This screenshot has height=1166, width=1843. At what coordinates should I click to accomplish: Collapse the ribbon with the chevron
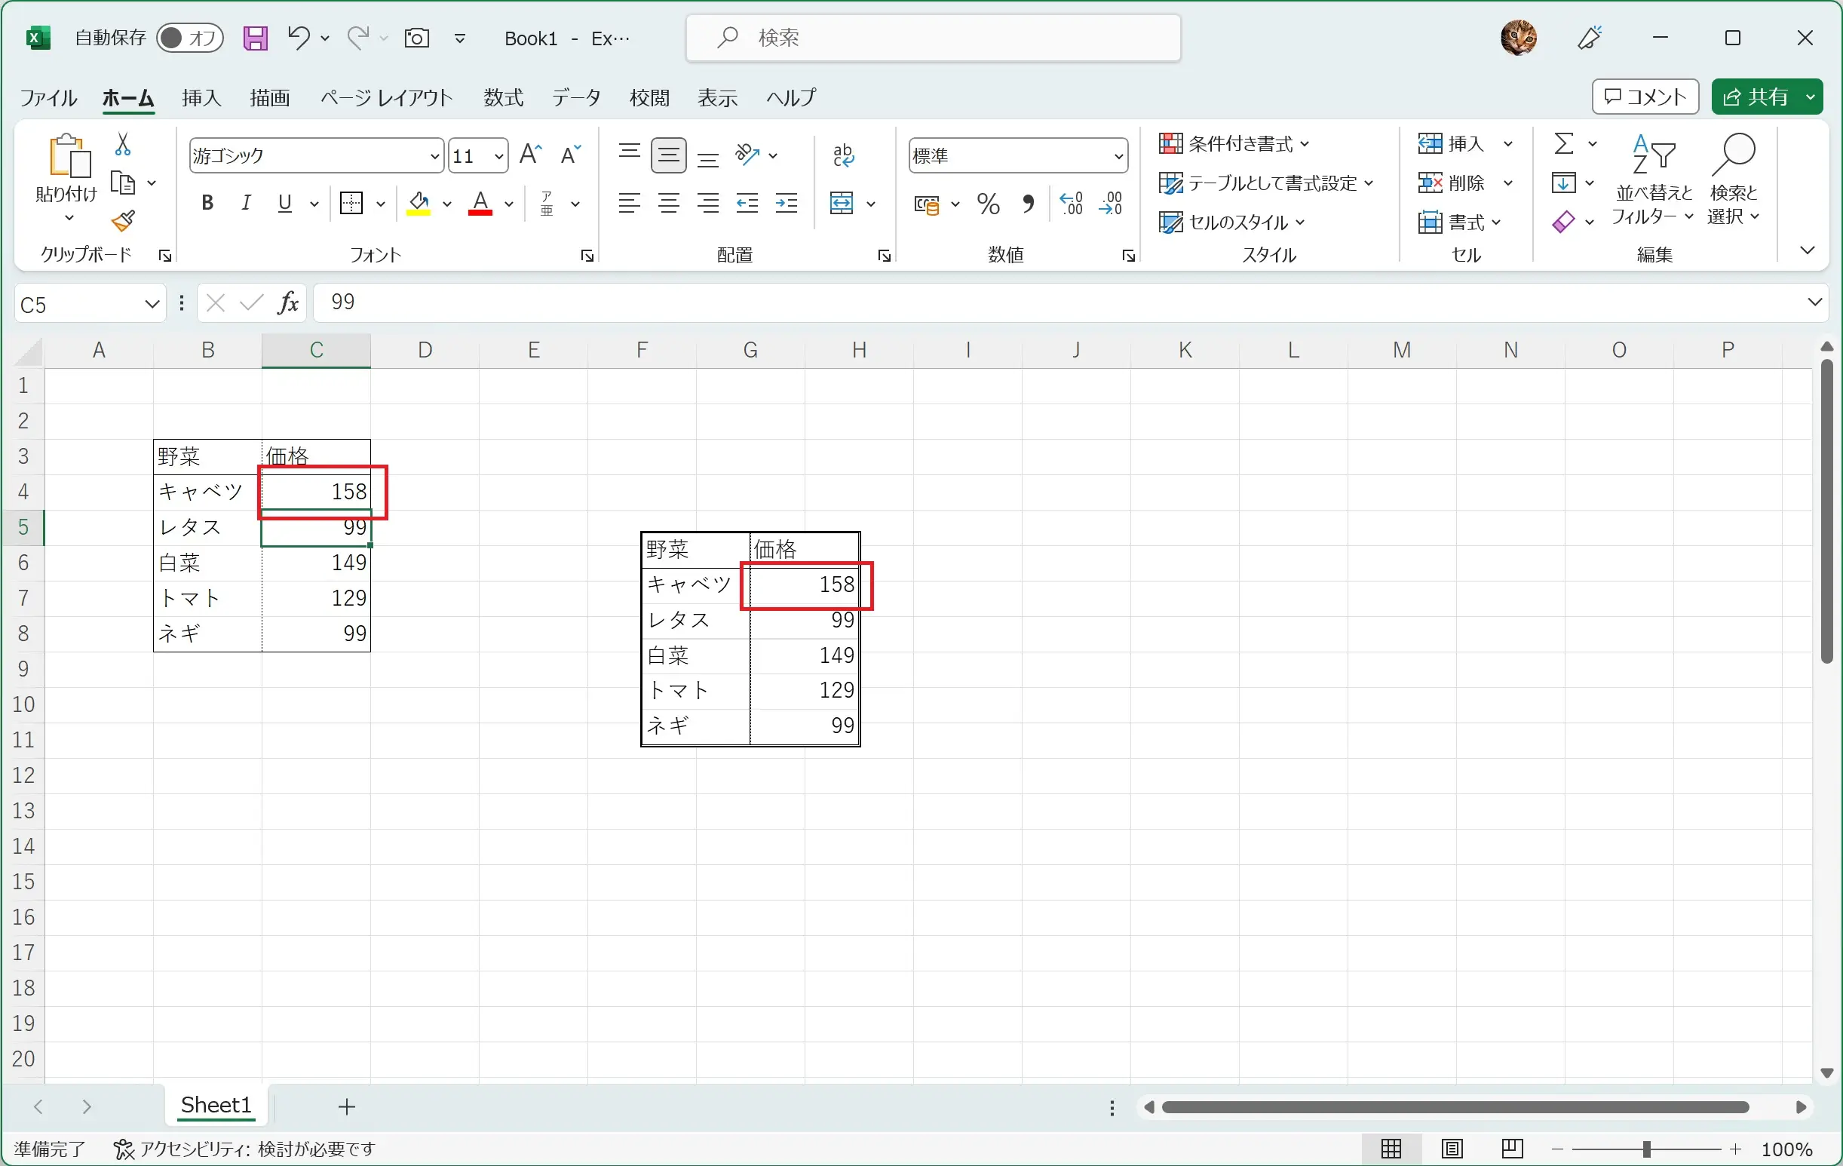(1807, 250)
